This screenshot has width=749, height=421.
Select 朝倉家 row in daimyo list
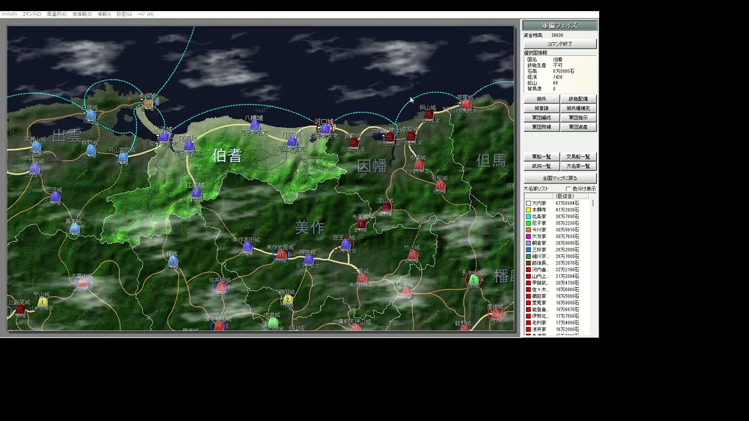558,243
